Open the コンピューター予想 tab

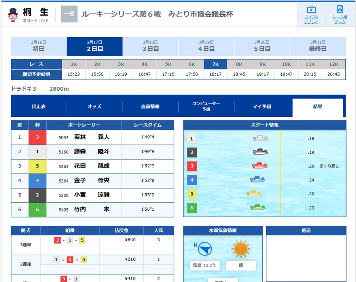[206, 106]
